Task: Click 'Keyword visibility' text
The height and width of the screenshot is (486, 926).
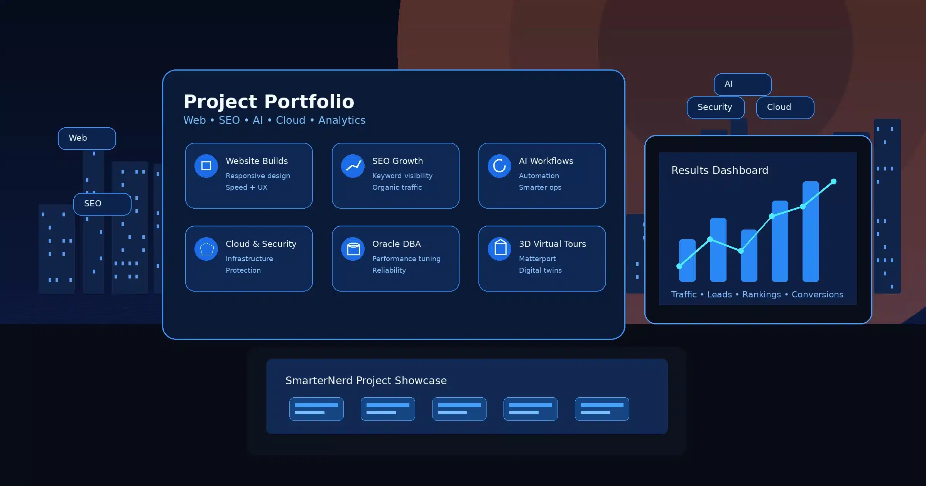Action: (402, 176)
